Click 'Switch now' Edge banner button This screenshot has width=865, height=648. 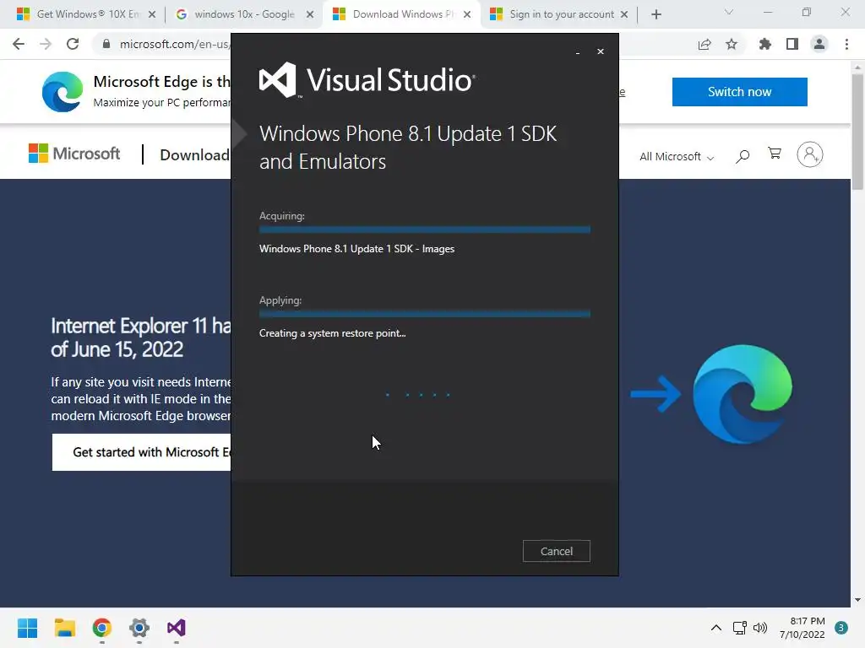[739, 91]
